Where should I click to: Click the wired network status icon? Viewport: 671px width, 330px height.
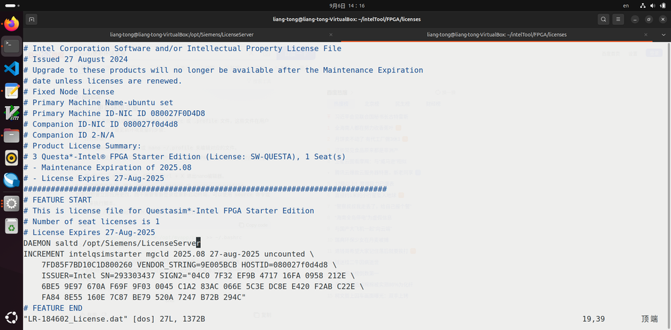(x=643, y=5)
